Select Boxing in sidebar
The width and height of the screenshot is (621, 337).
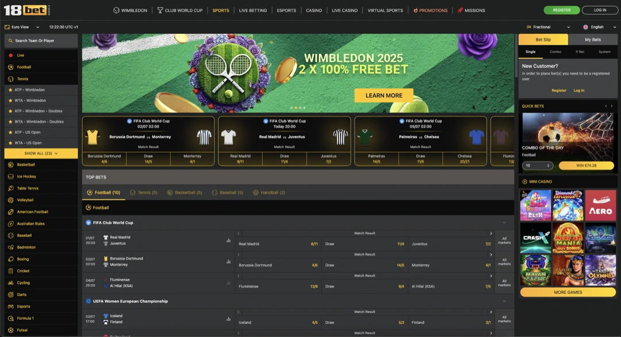point(41,259)
